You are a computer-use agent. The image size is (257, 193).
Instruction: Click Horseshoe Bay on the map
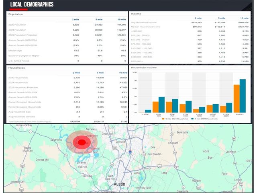[x=24, y=125]
